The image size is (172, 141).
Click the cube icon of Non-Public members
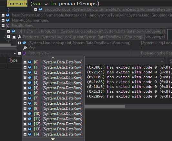point(8,20)
